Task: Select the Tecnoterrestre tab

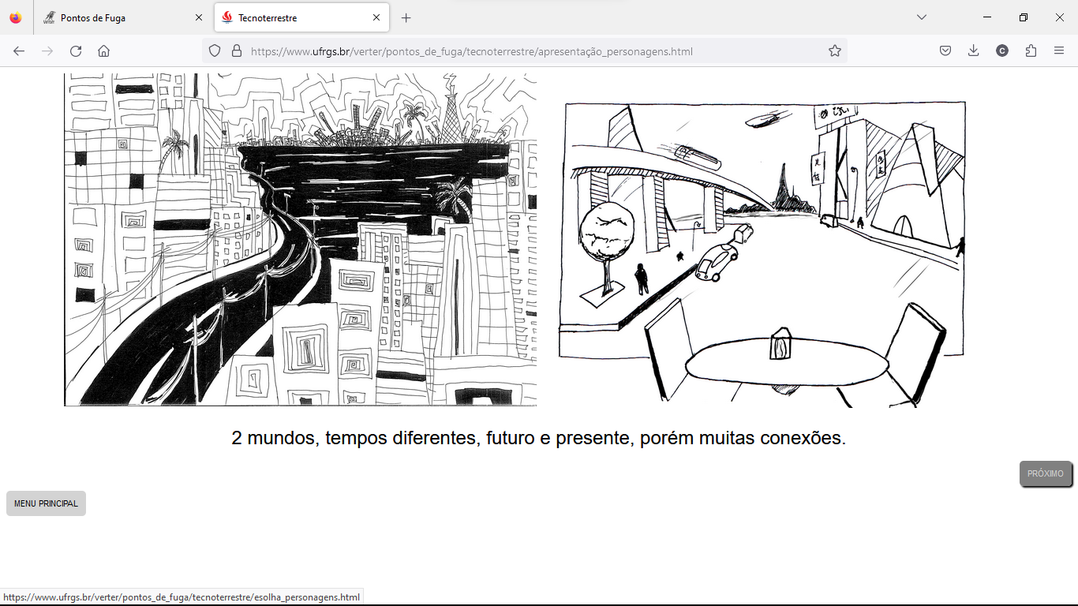Action: (301, 17)
